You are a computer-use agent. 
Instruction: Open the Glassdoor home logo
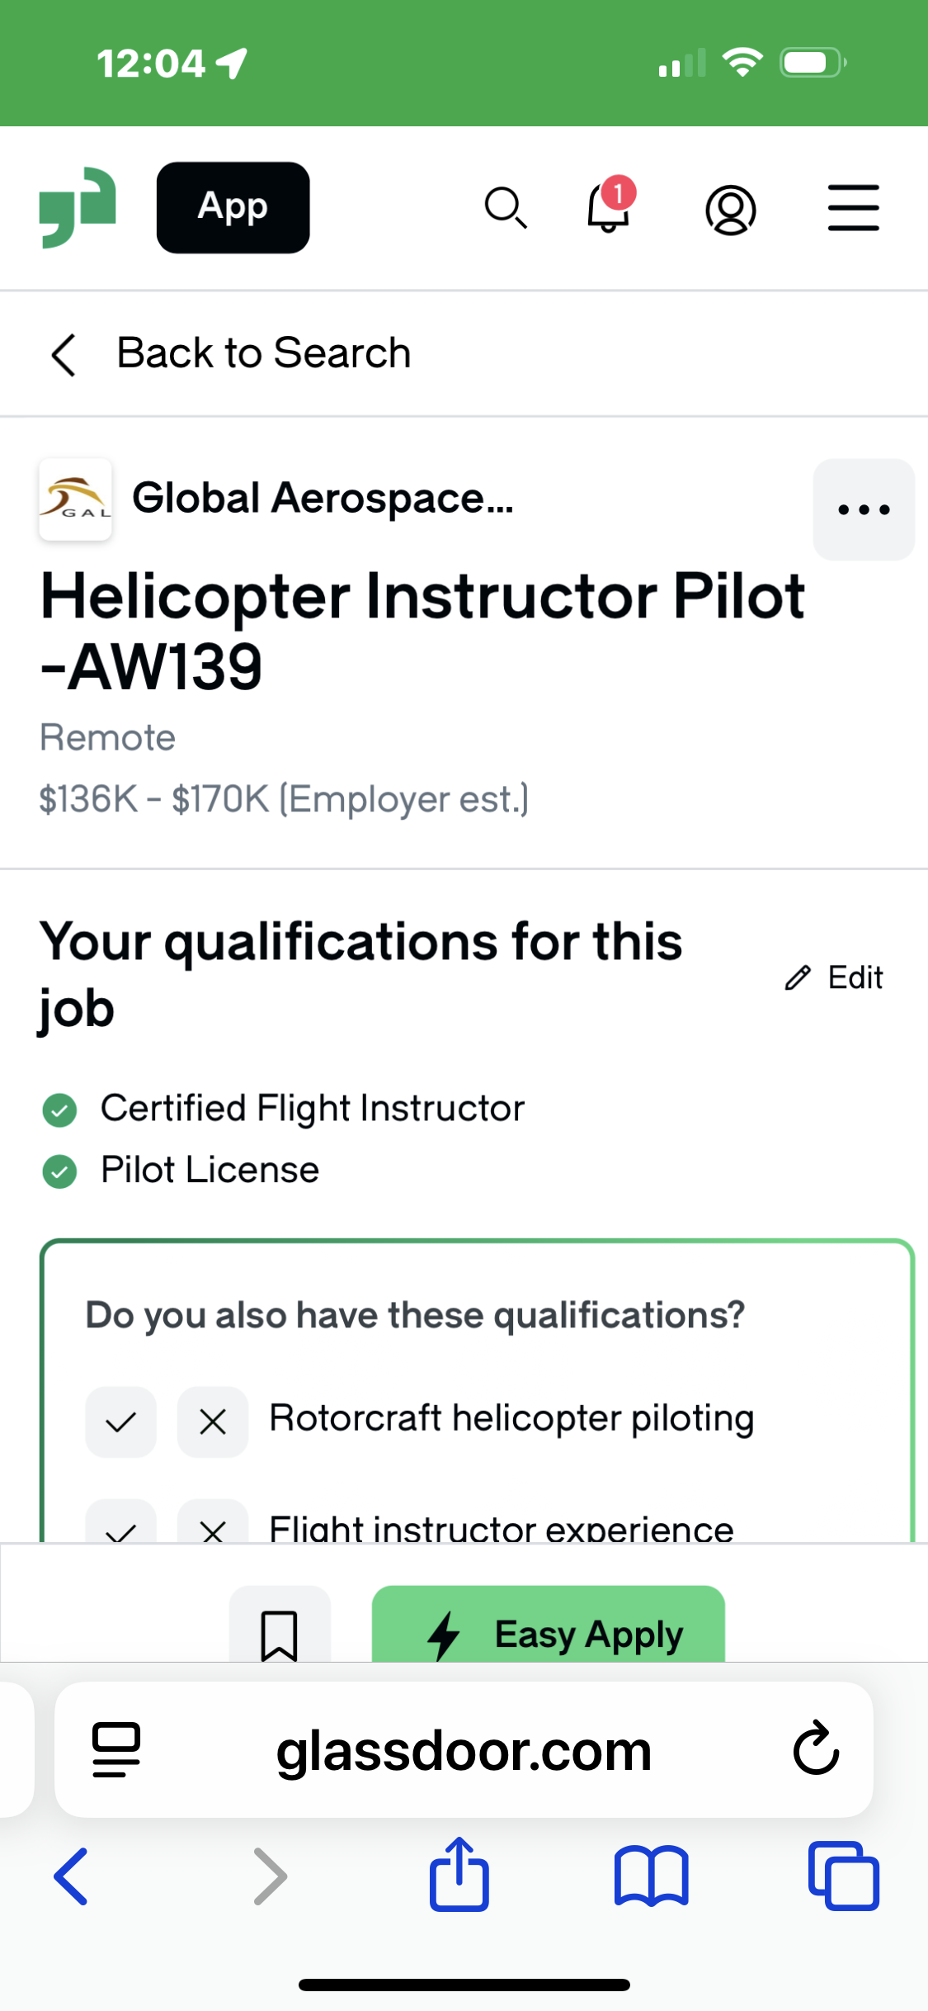78,207
